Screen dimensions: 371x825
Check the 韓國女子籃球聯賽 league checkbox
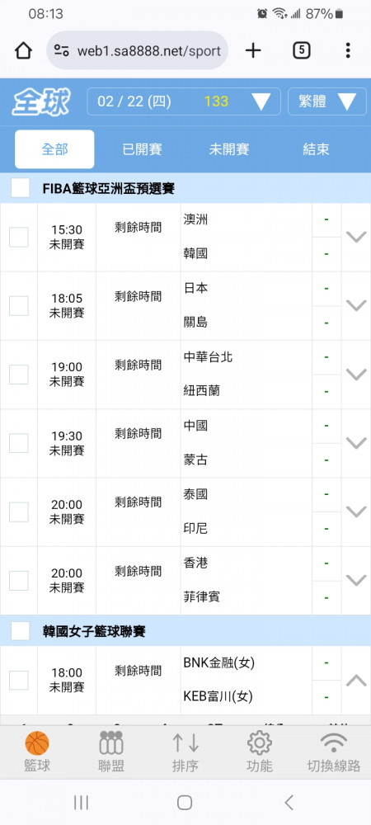20,631
